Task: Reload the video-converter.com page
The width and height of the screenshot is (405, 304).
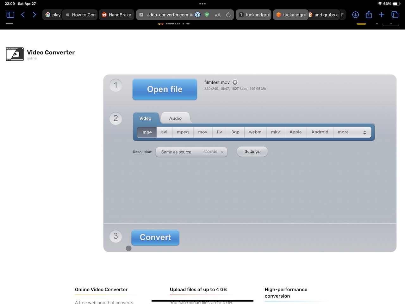Action: point(228,15)
